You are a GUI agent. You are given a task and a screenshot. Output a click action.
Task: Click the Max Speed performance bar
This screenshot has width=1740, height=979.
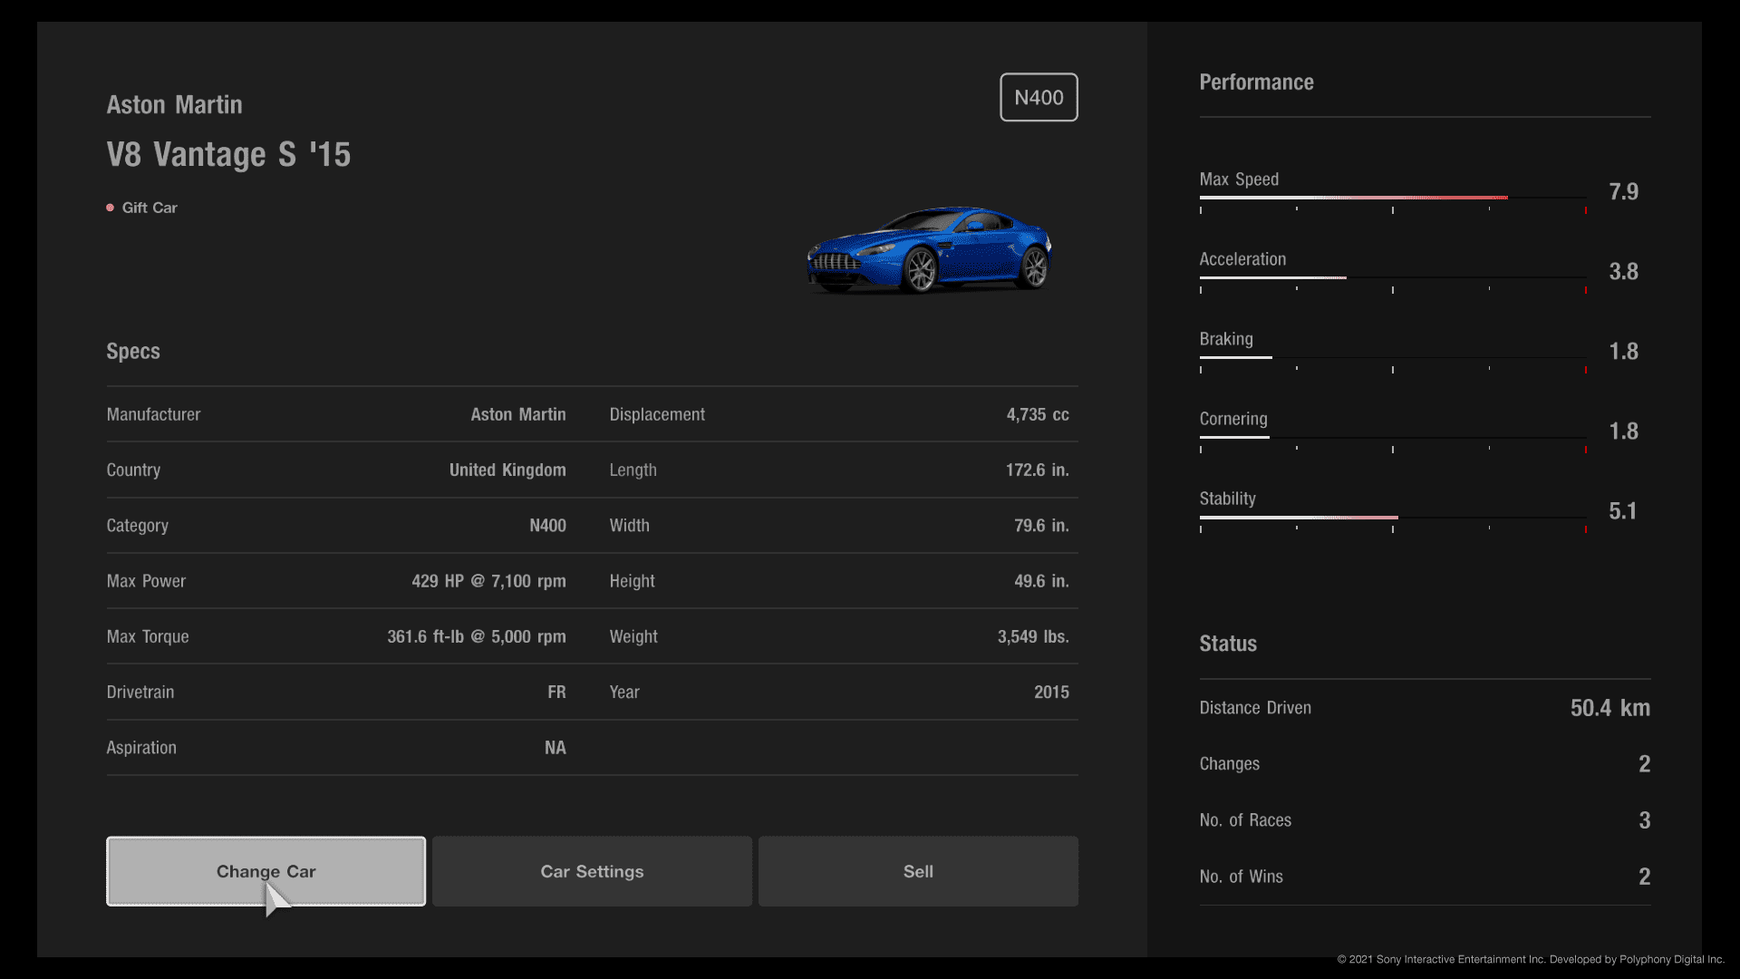pyautogui.click(x=1393, y=198)
